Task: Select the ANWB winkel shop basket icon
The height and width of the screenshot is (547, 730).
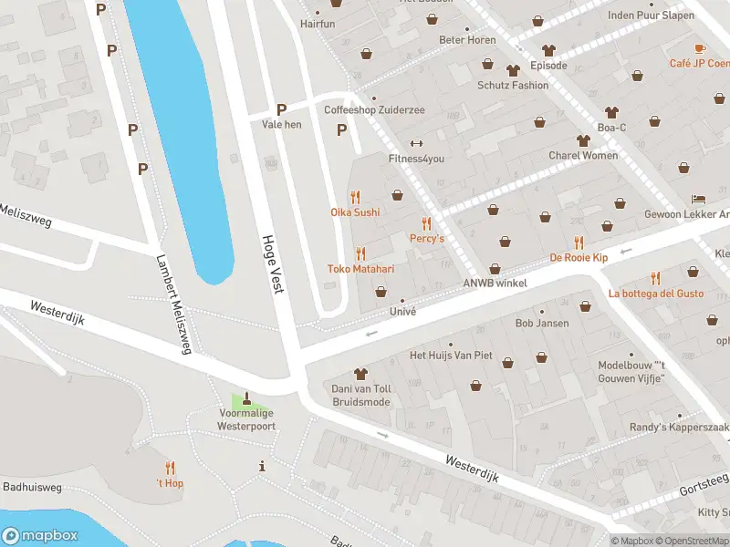Action: [495, 269]
